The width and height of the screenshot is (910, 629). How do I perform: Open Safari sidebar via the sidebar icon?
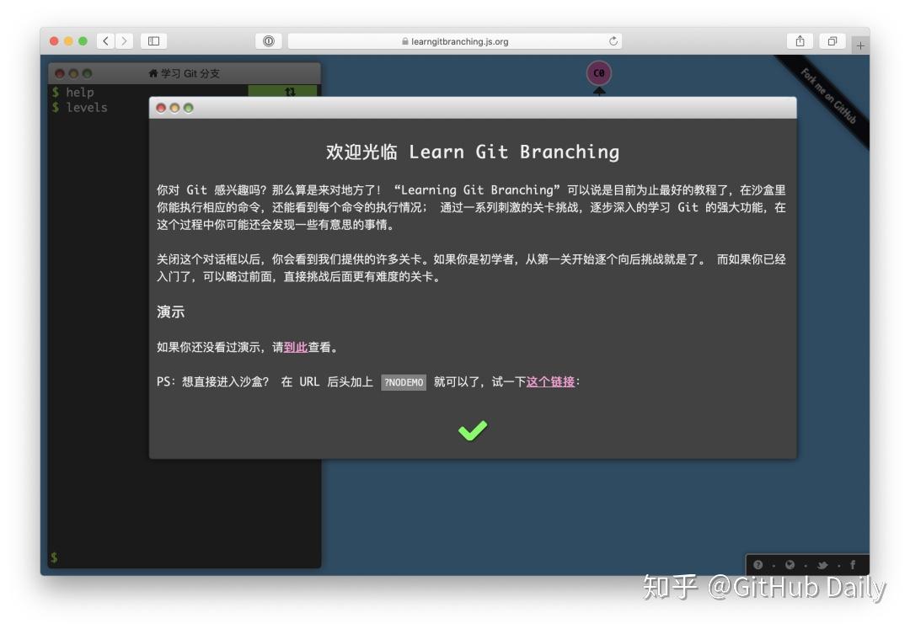click(x=153, y=40)
